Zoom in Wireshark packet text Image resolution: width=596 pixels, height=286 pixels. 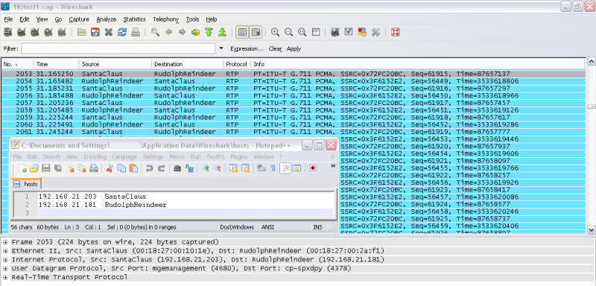[x=275, y=32]
